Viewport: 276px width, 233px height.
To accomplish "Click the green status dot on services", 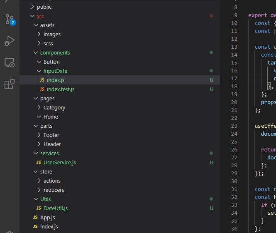I will tap(211, 153).
